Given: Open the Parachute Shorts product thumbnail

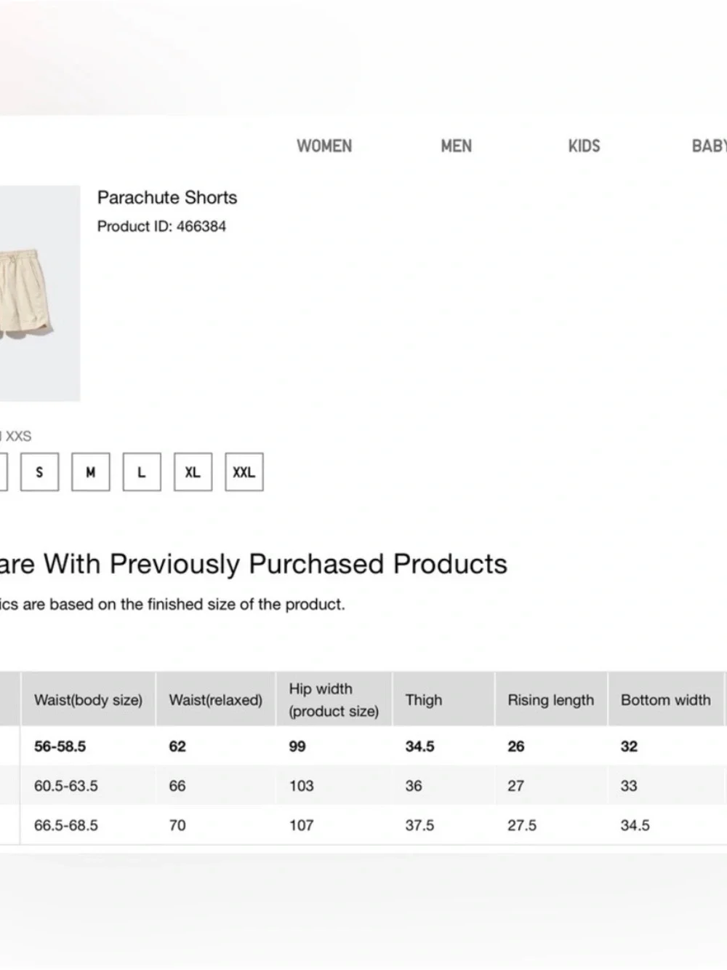Looking at the screenshot, I should point(40,293).
